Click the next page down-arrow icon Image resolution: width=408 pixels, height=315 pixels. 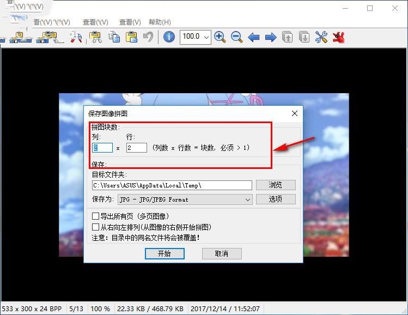coord(304,37)
